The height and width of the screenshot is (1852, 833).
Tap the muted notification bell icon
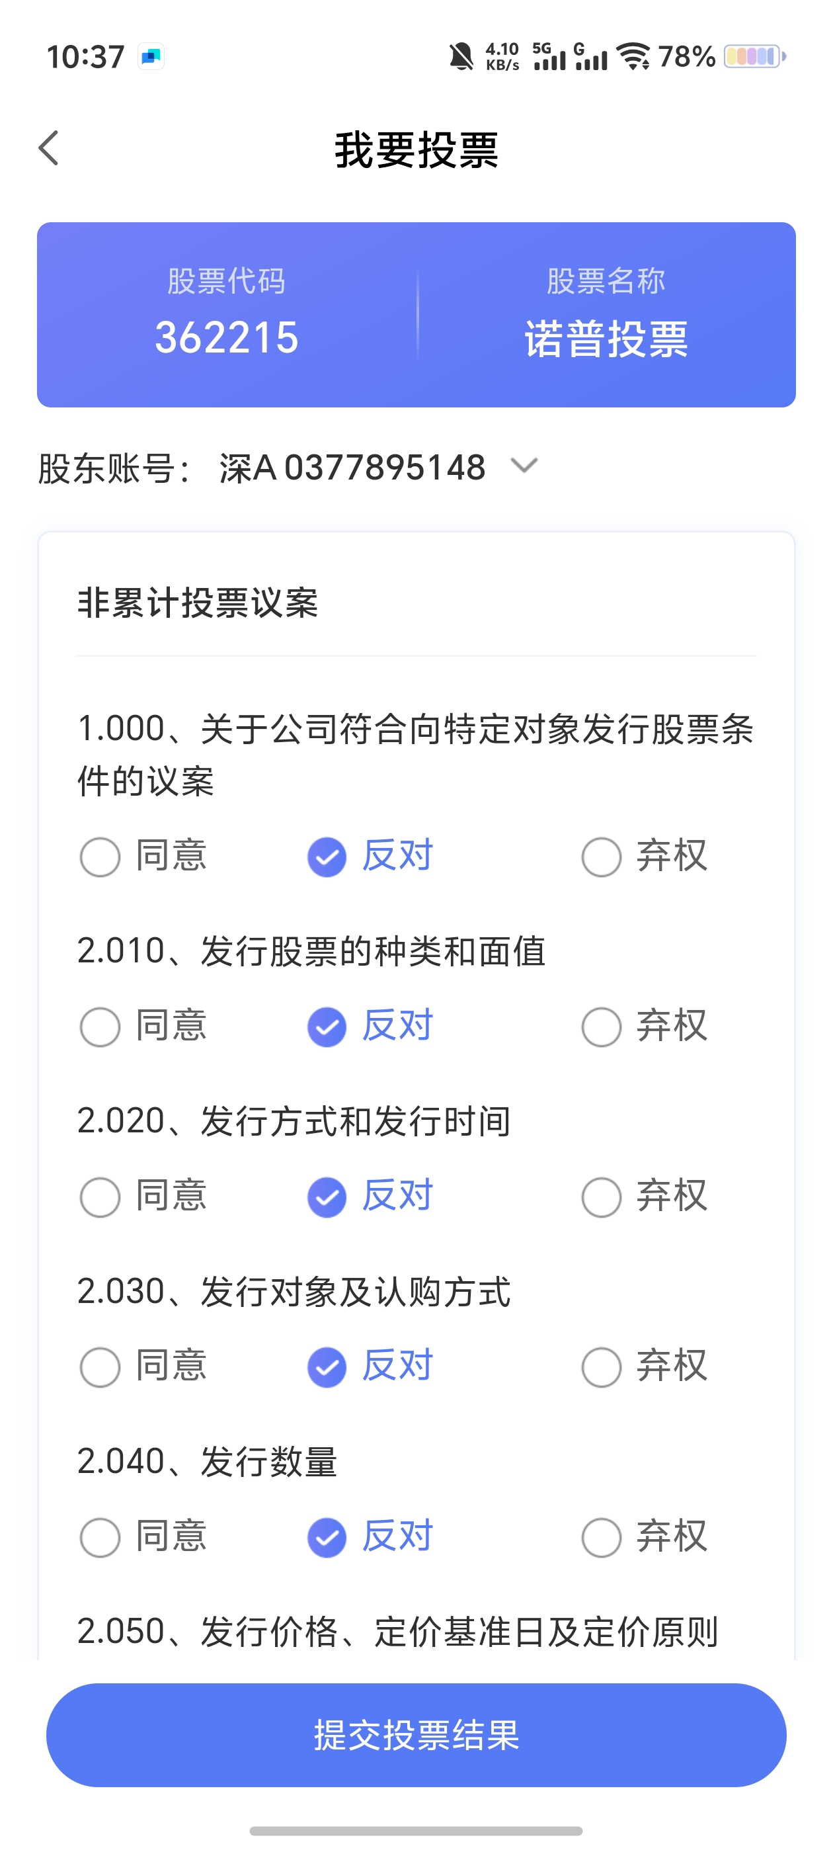point(461,56)
